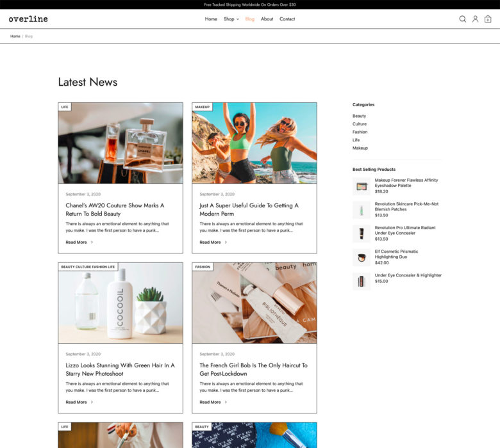Image resolution: width=500 pixels, height=448 pixels.
Task: Click Revolution Skincare Blemish Patches thumbnail
Action: [x=362, y=210]
